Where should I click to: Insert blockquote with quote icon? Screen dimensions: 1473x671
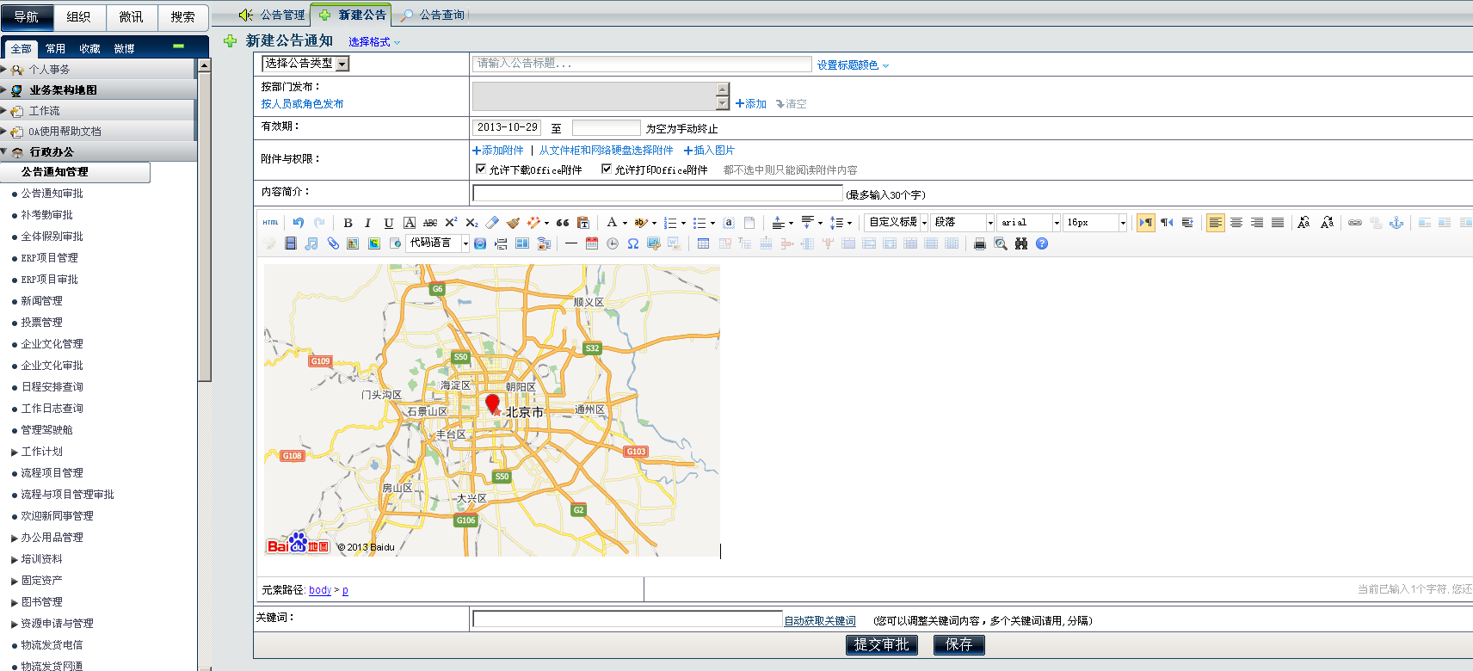click(x=563, y=222)
